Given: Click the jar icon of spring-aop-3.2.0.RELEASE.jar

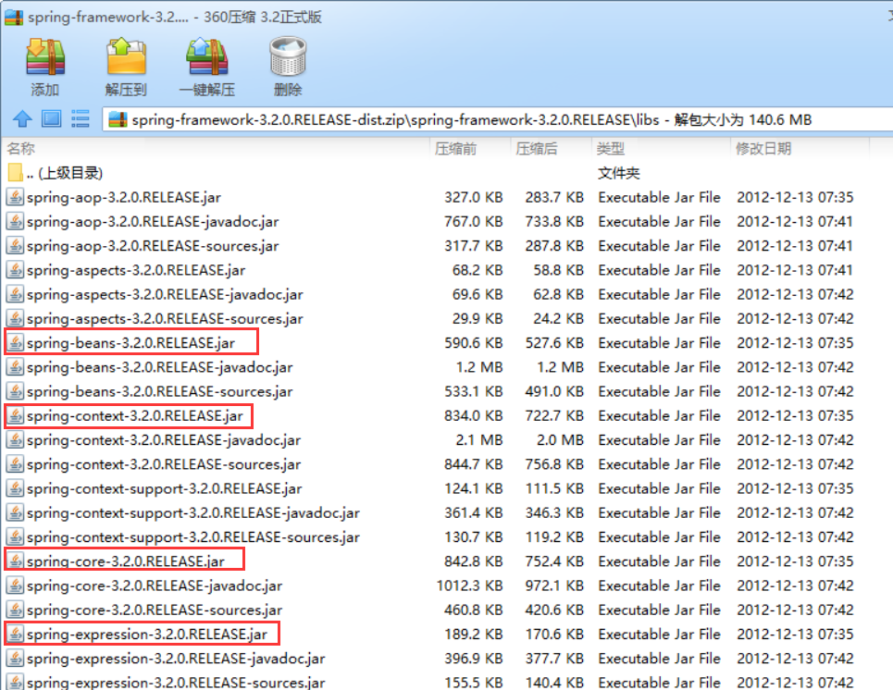Looking at the screenshot, I should pos(16,197).
